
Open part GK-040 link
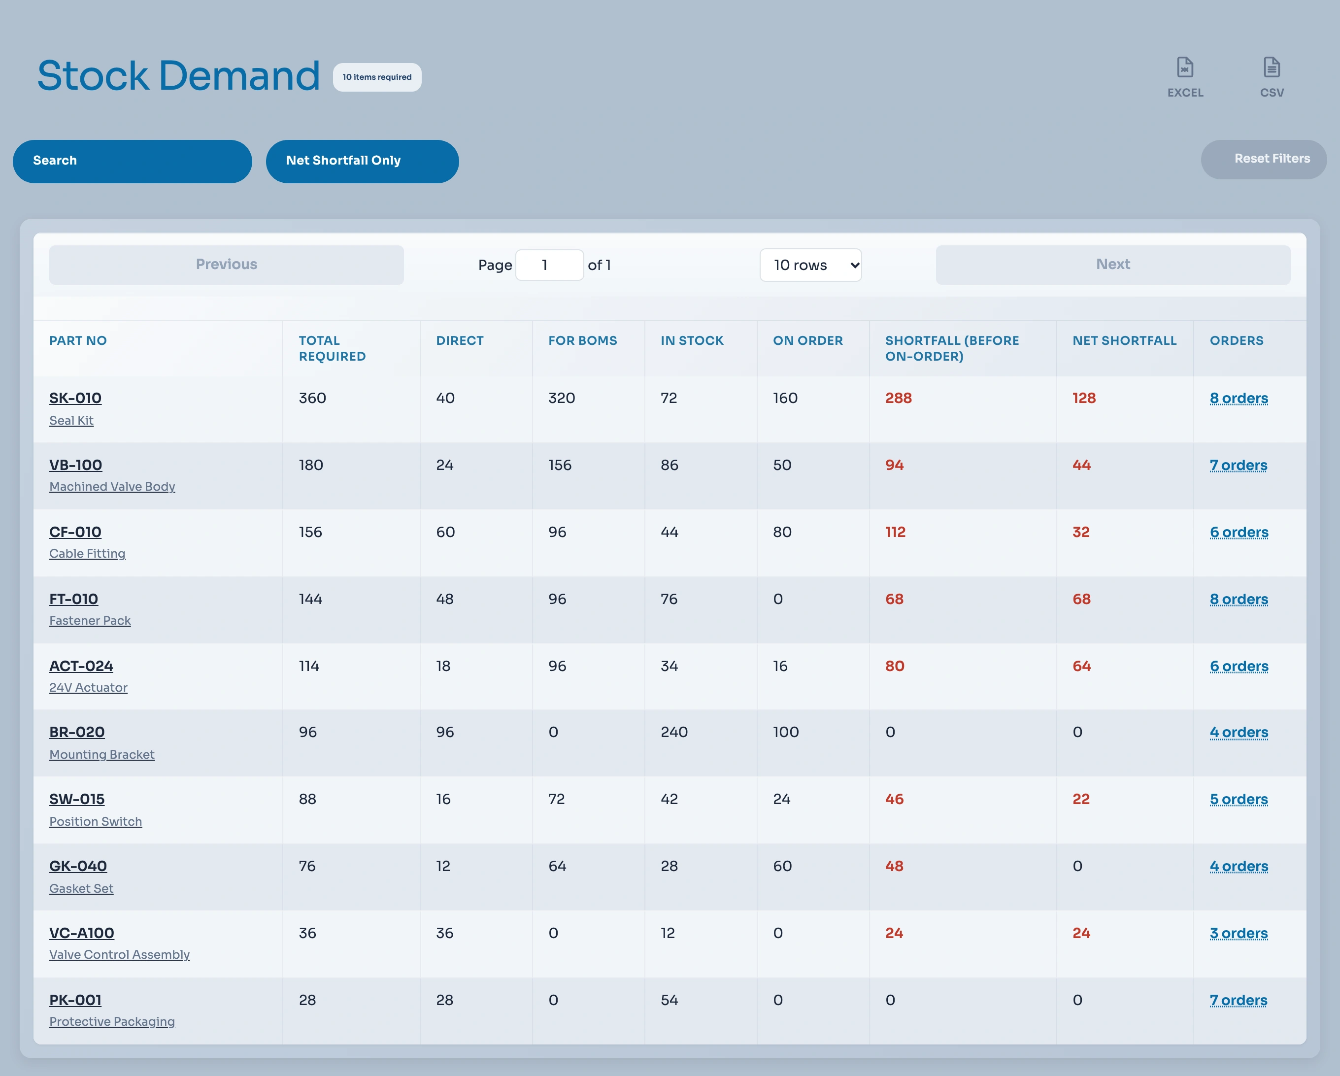(78, 866)
